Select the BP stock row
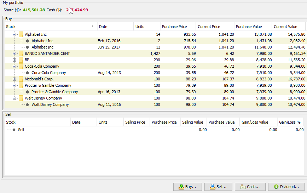 pyautogui.click(x=155, y=60)
